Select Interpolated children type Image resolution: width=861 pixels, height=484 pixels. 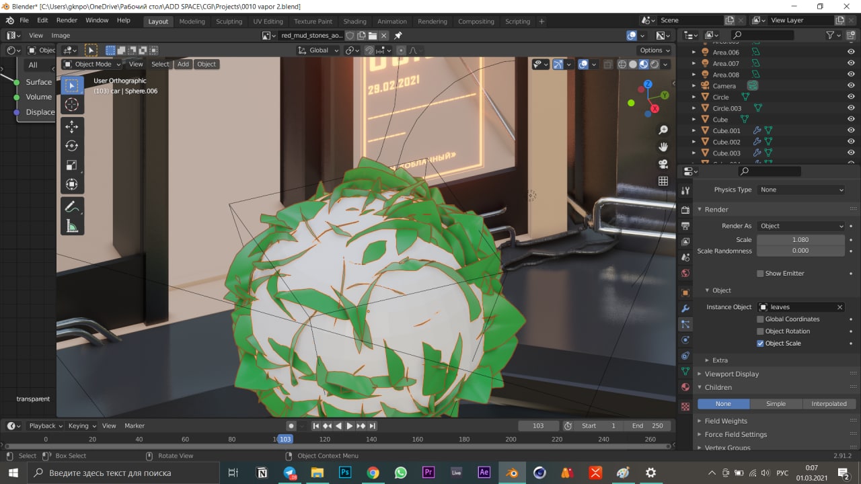(829, 404)
